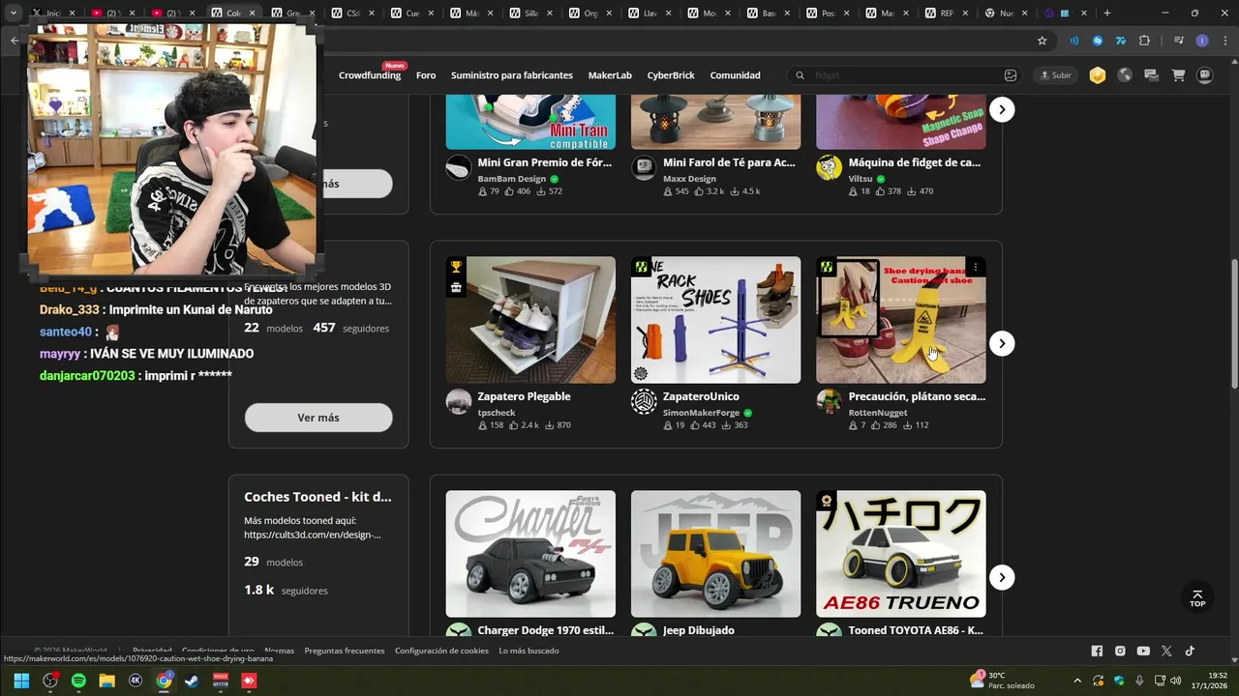Click the image search icon in search bar

[x=1011, y=75]
